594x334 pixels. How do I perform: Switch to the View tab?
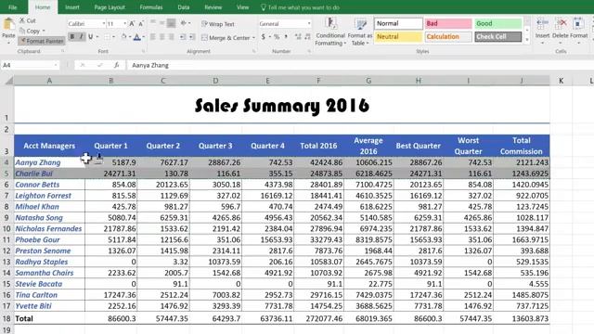pos(242,7)
